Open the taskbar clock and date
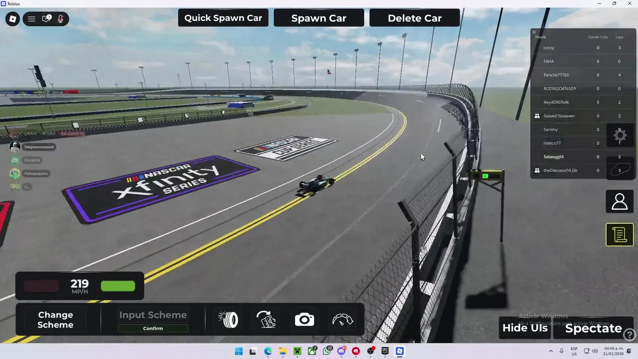 614,351
